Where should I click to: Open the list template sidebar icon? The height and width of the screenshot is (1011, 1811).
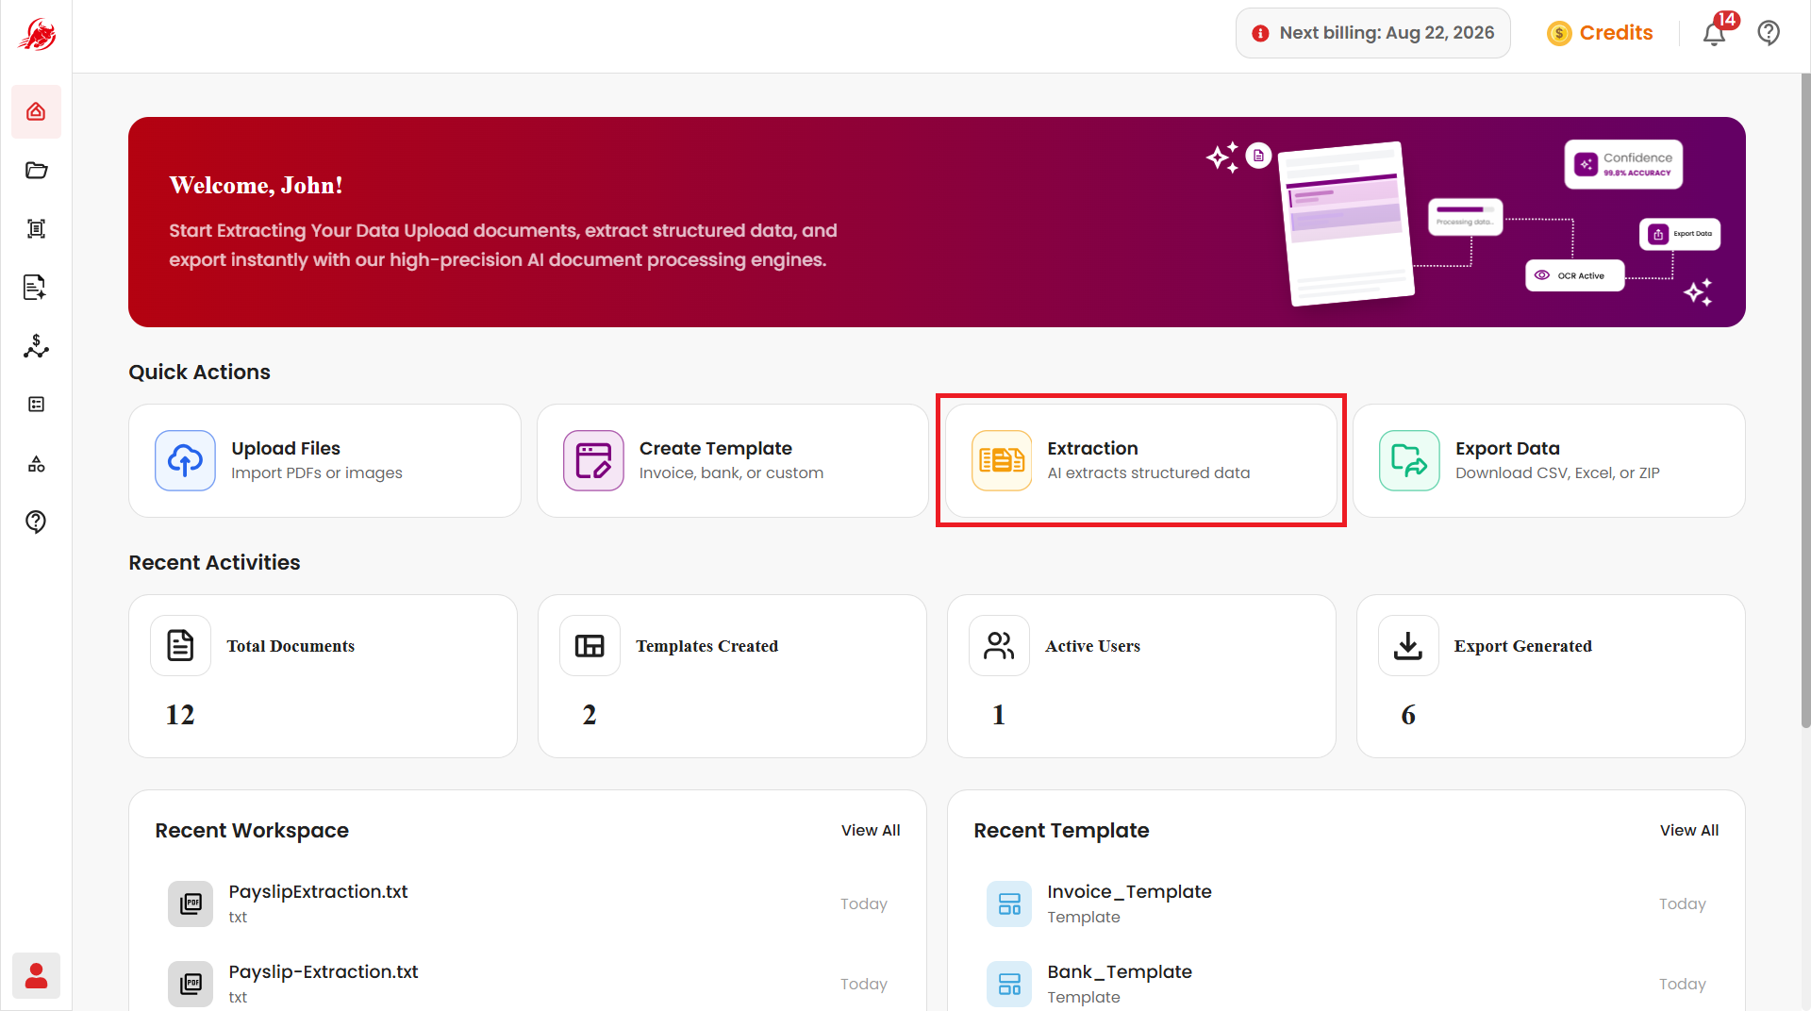click(36, 405)
